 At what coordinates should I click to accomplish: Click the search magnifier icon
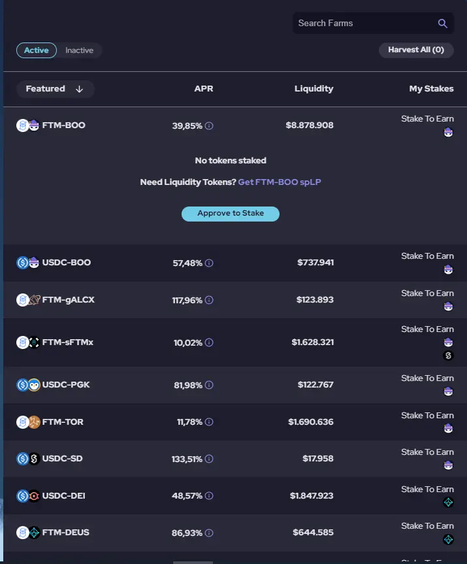click(443, 24)
